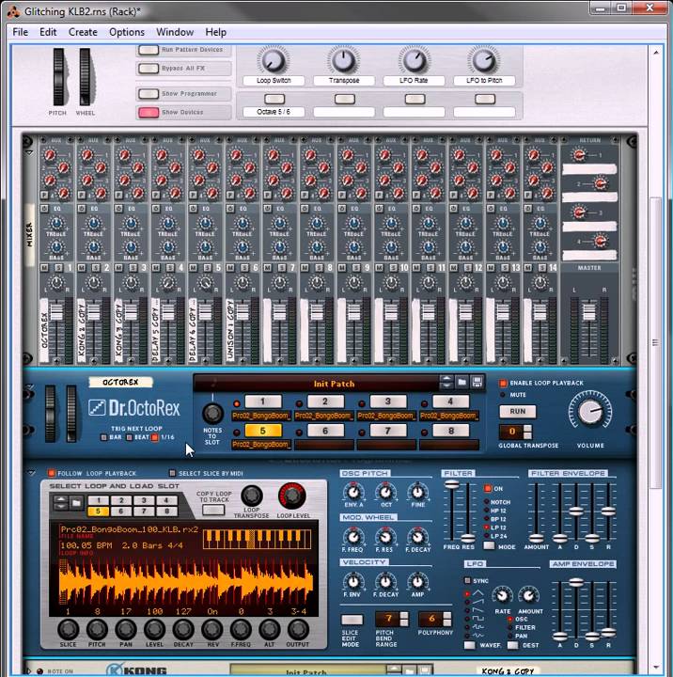The height and width of the screenshot is (677, 673).
Task: Enable LFO Sync
Action: click(467, 581)
